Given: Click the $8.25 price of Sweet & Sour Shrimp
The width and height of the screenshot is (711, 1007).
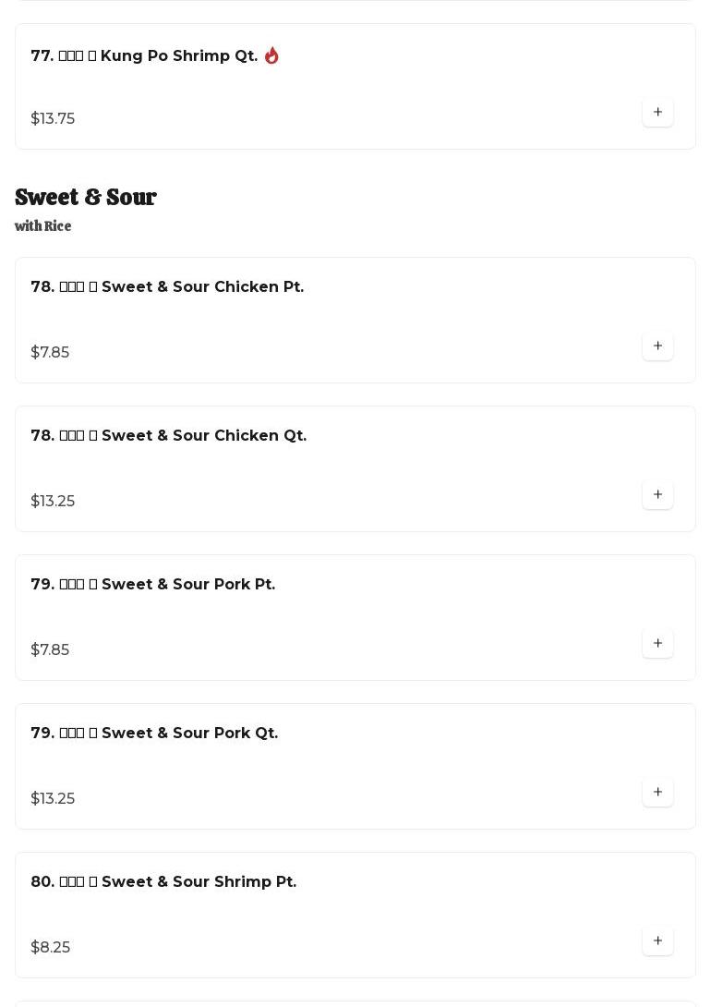Looking at the screenshot, I should point(51,948).
